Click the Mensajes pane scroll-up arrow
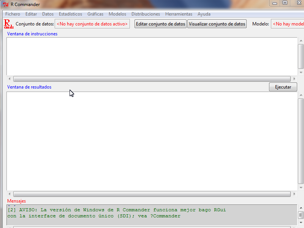The height and width of the screenshot is (228, 304). [301, 208]
